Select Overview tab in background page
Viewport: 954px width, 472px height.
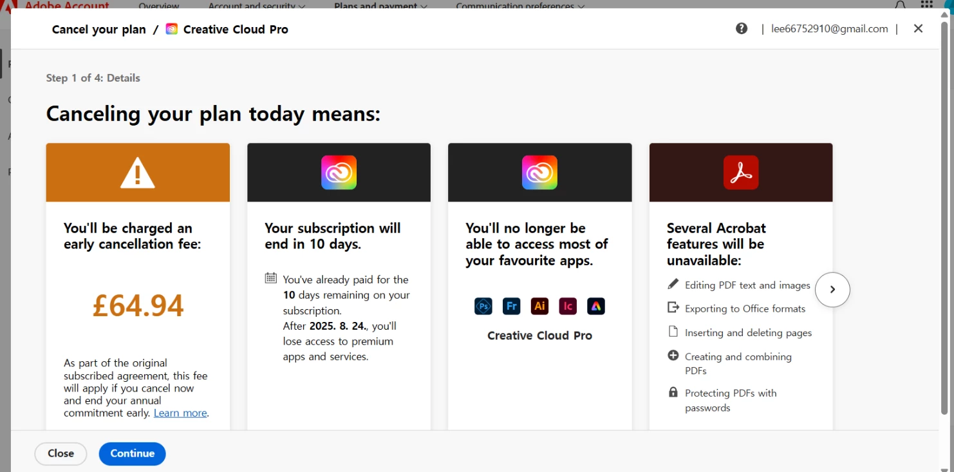tap(159, 5)
